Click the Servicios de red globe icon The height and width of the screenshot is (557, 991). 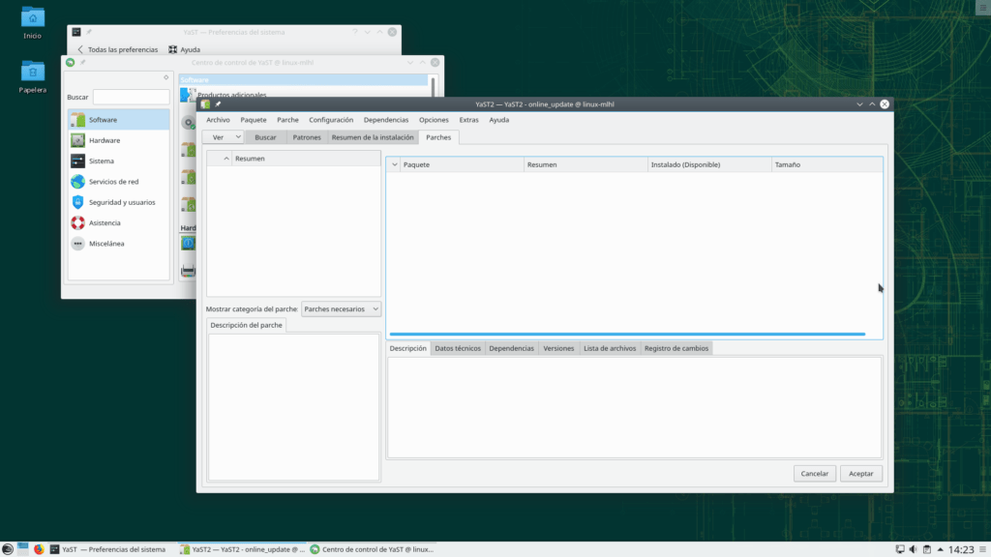tap(77, 182)
